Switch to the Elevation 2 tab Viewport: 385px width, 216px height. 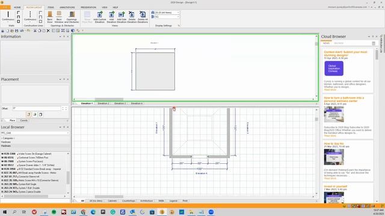click(103, 103)
